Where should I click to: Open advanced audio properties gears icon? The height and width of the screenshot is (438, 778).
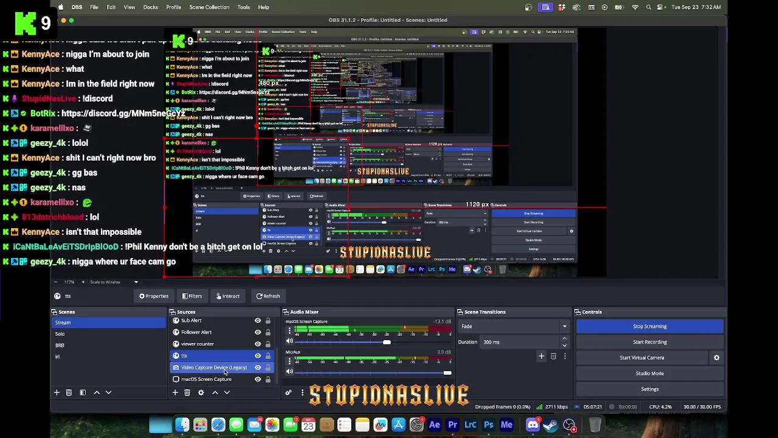click(x=289, y=392)
